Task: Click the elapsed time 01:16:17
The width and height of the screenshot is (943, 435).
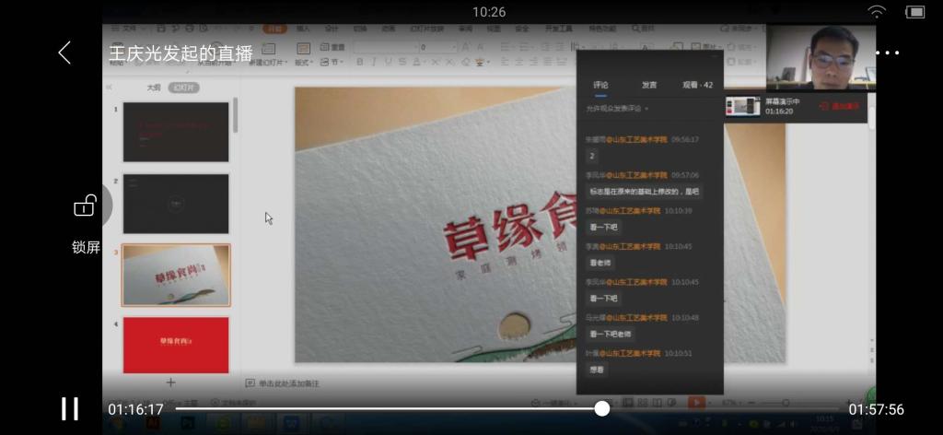Action: click(x=136, y=410)
